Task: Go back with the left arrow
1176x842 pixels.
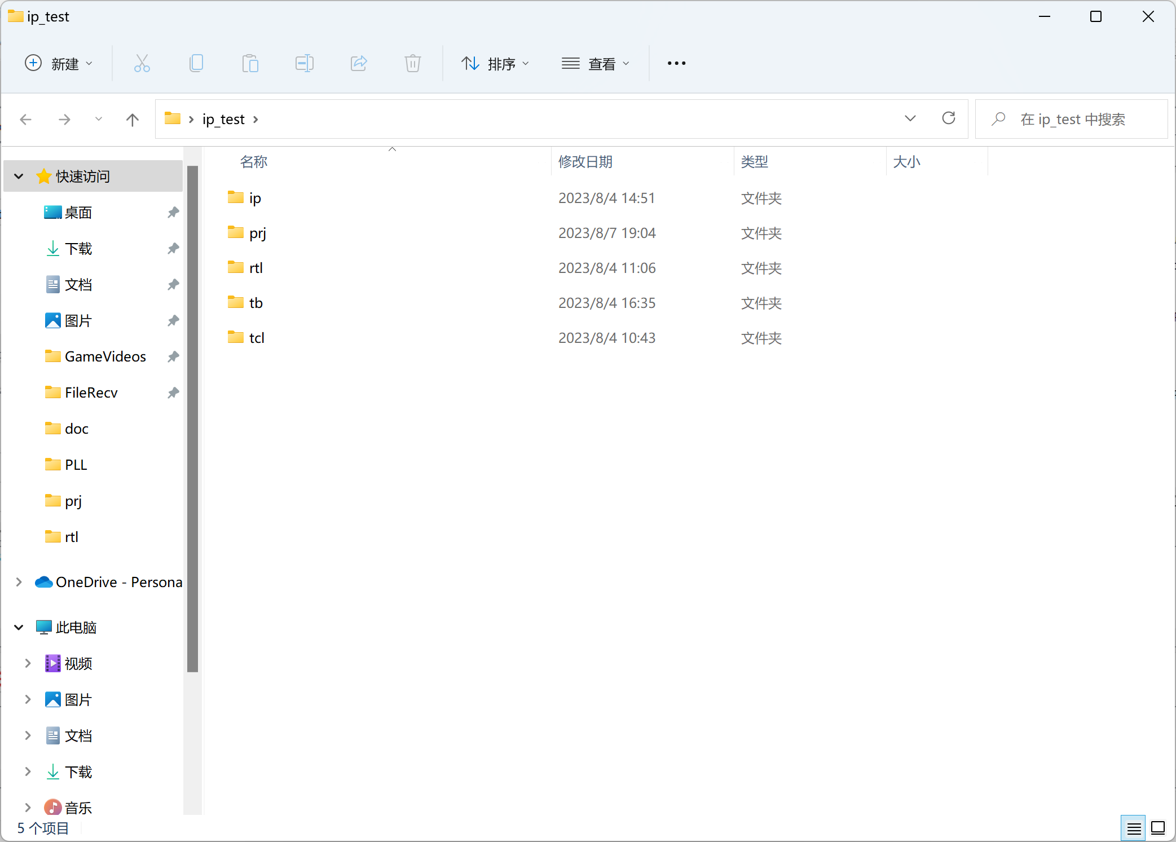Action: point(26,120)
